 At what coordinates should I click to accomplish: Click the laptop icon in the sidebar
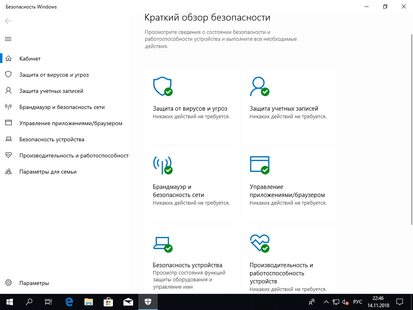pyautogui.click(x=8, y=139)
